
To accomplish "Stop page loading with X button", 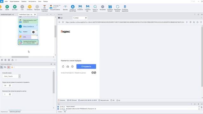I will pyautogui.click(x=63, y=22).
